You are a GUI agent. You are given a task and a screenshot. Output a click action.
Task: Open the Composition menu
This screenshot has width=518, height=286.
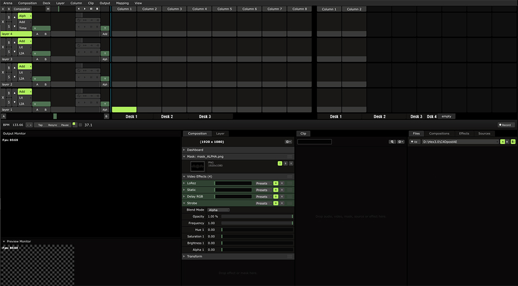(27, 3)
